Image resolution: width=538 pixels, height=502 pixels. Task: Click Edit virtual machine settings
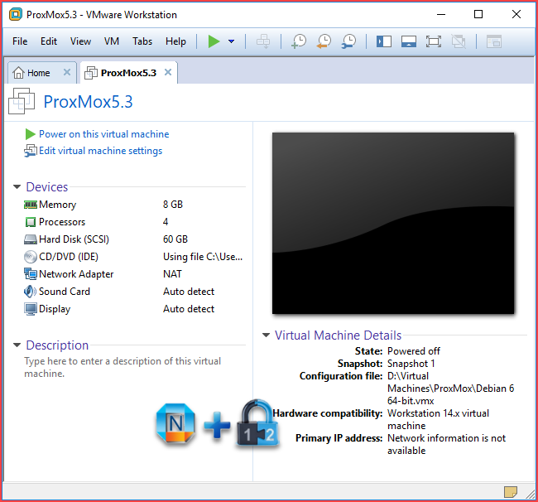100,151
